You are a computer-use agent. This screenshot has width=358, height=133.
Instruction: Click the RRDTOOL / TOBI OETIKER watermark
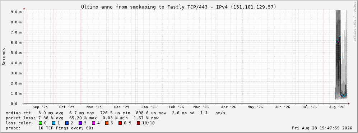[x=354, y=22]
